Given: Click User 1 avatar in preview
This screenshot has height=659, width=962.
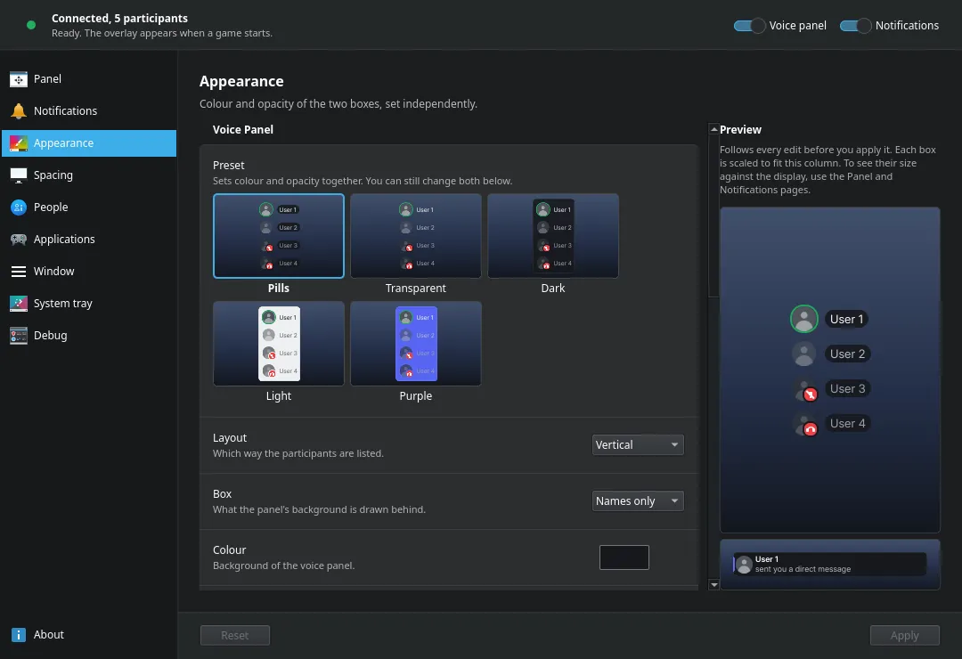Looking at the screenshot, I should pos(803,319).
